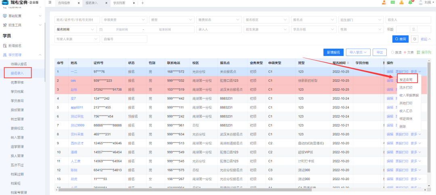
Task: Select the 缴清 radio circle
Action: click(x=393, y=52)
